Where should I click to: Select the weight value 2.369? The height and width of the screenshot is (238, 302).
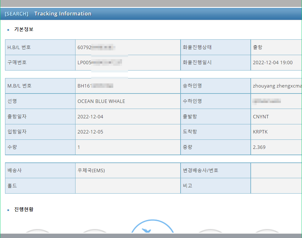pyautogui.click(x=259, y=147)
